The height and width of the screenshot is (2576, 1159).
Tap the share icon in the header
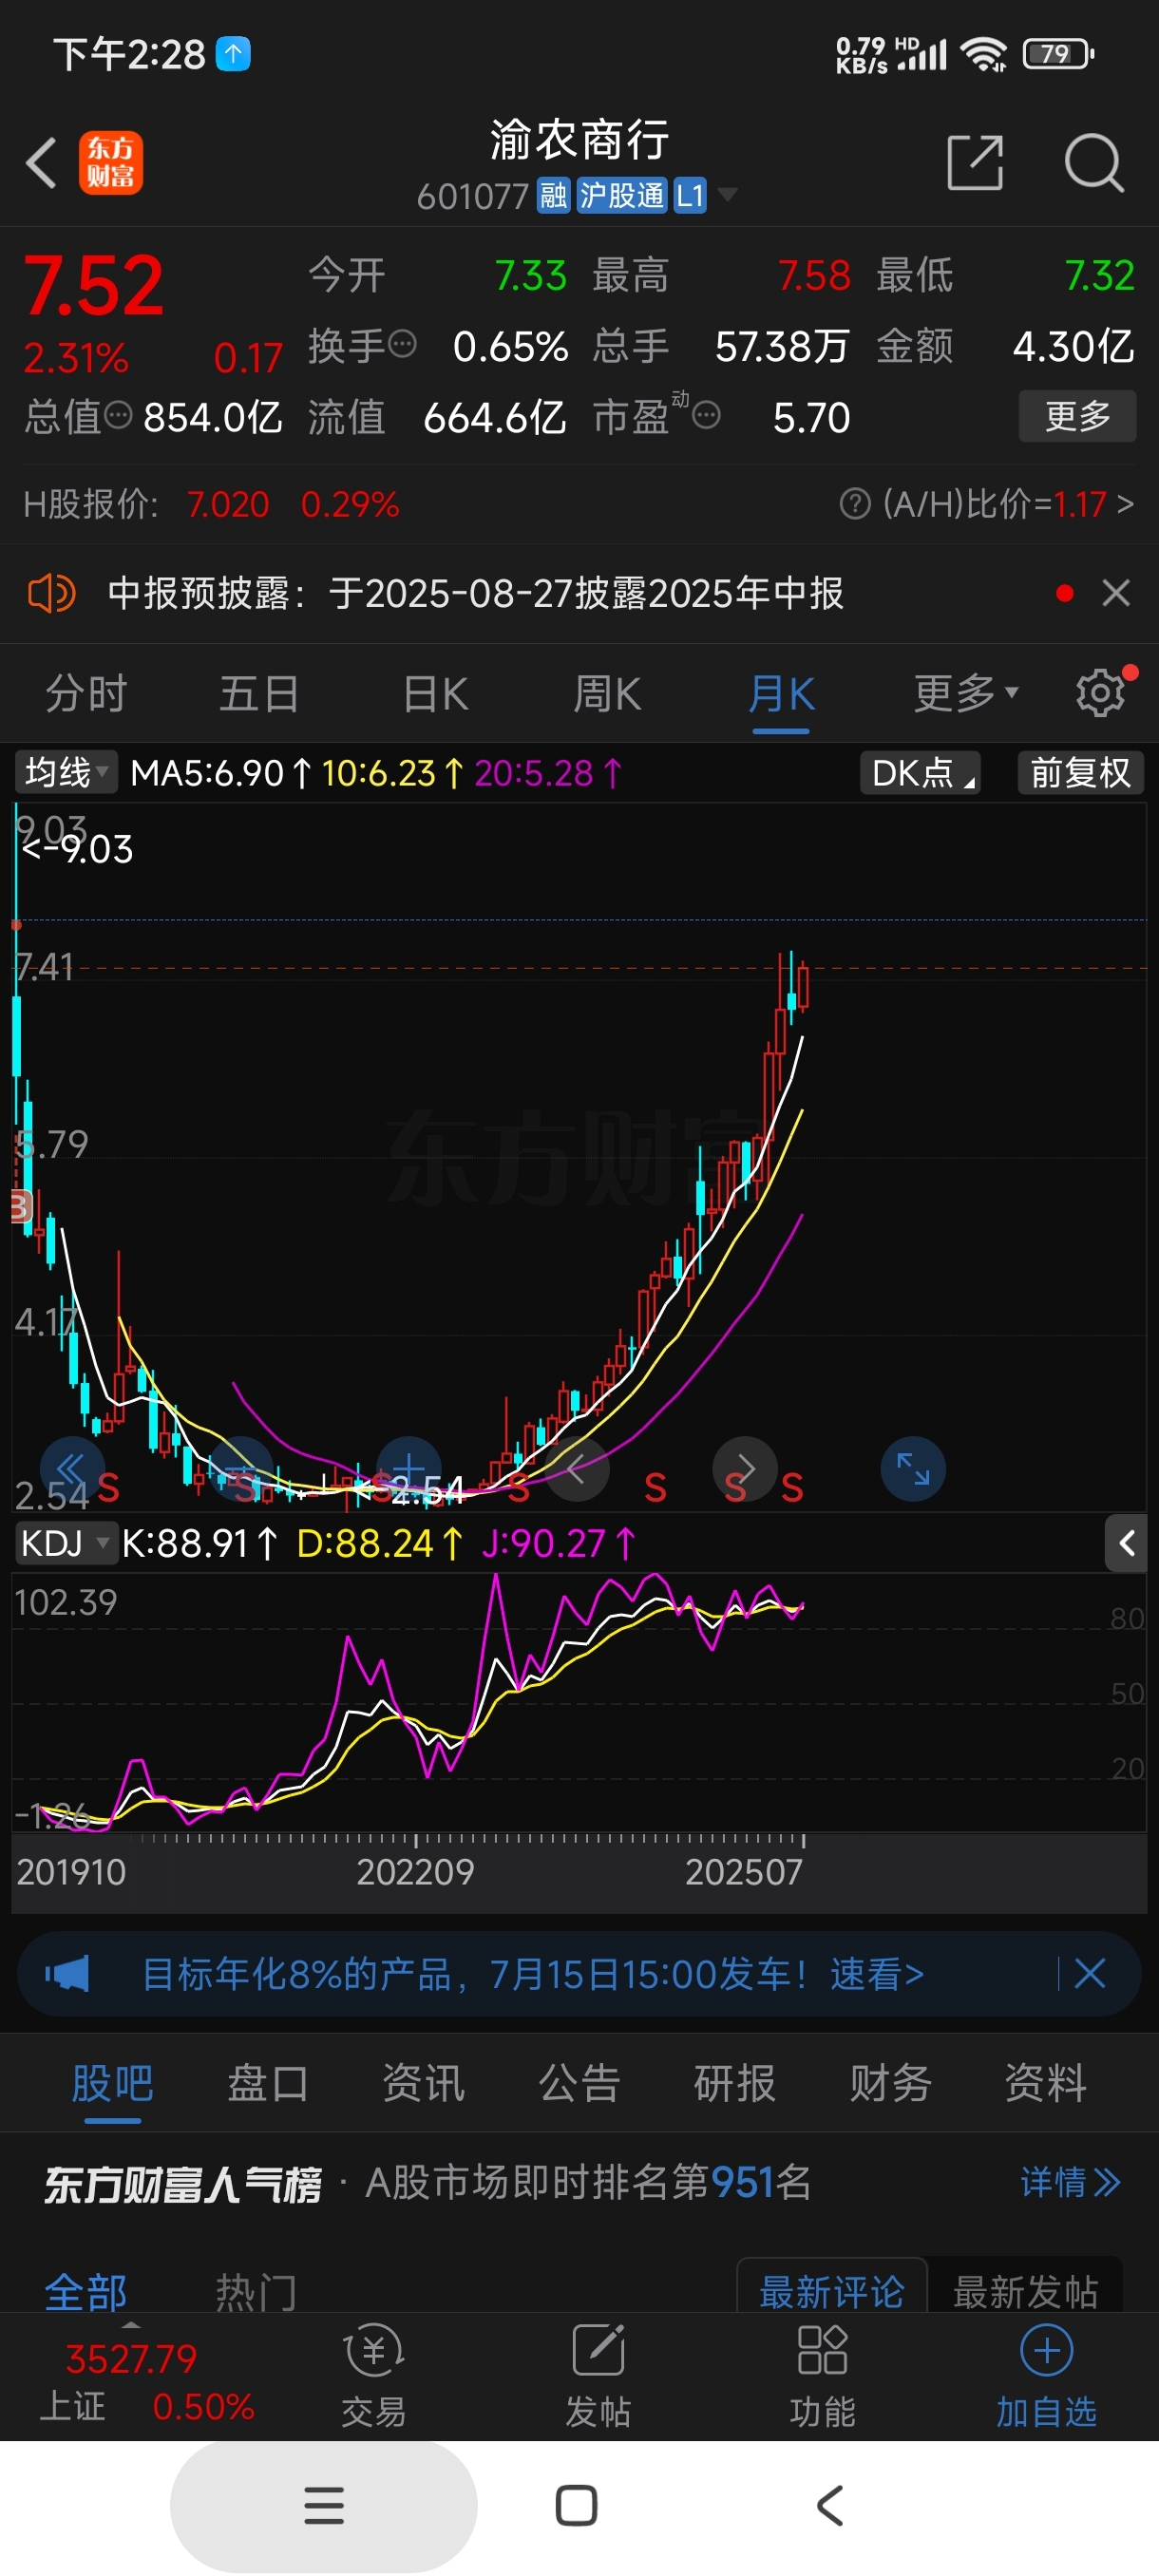975,162
